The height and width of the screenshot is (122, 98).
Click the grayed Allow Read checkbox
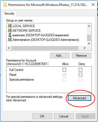(x=64, y=74)
